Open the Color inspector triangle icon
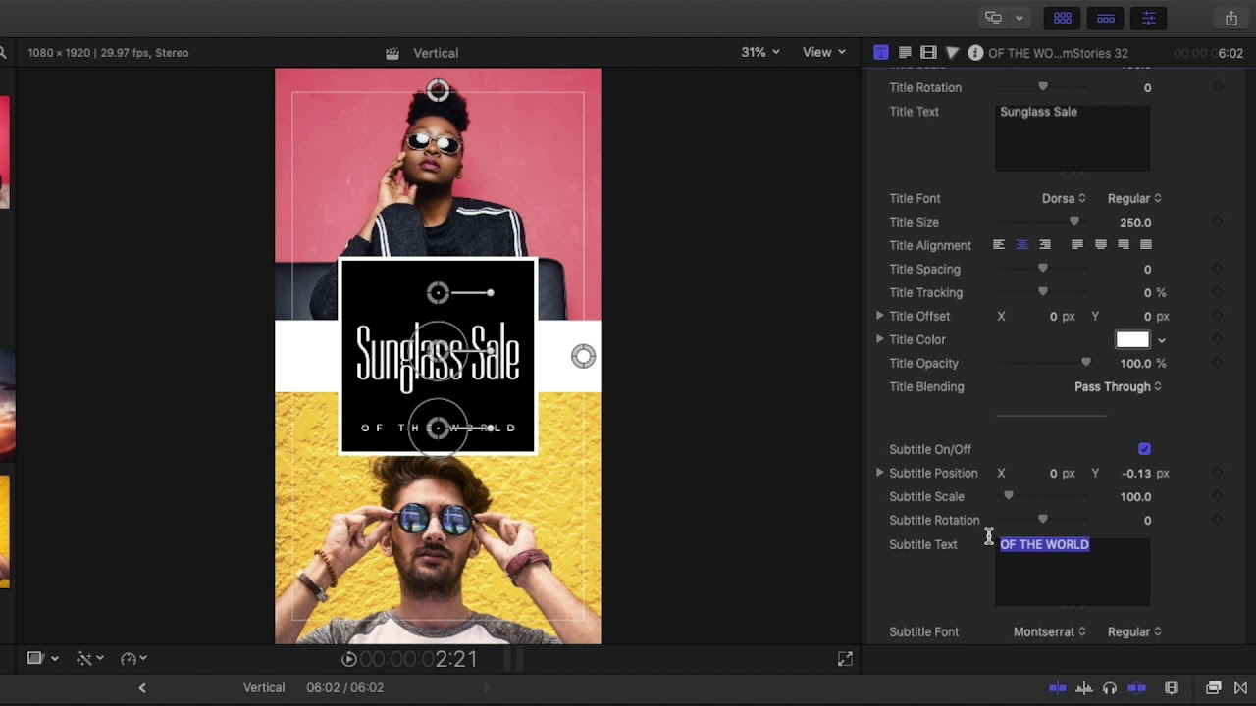1256x706 pixels. [952, 53]
